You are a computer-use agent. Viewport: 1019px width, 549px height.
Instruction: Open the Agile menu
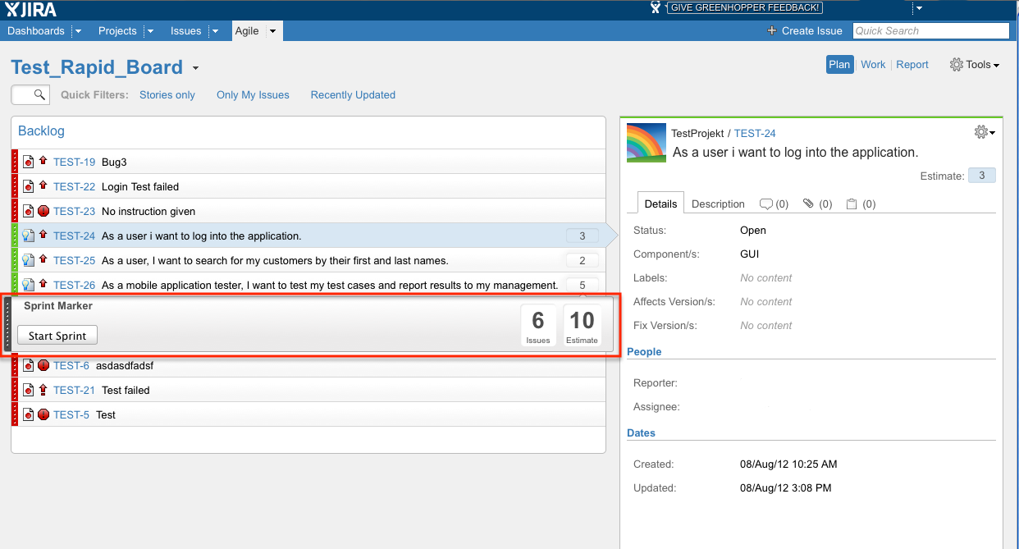247,31
